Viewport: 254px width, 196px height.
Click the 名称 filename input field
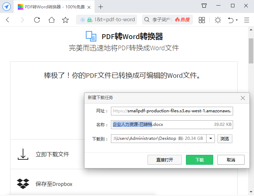172,125
